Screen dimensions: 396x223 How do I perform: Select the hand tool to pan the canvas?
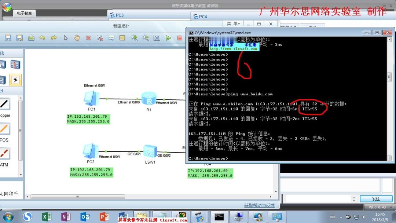[x=77, y=38]
